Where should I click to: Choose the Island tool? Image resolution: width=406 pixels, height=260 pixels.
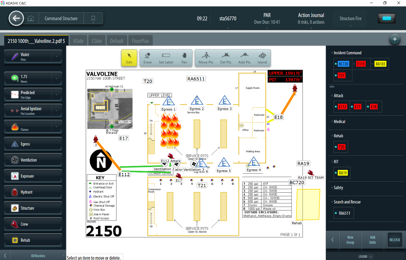[x=262, y=58]
